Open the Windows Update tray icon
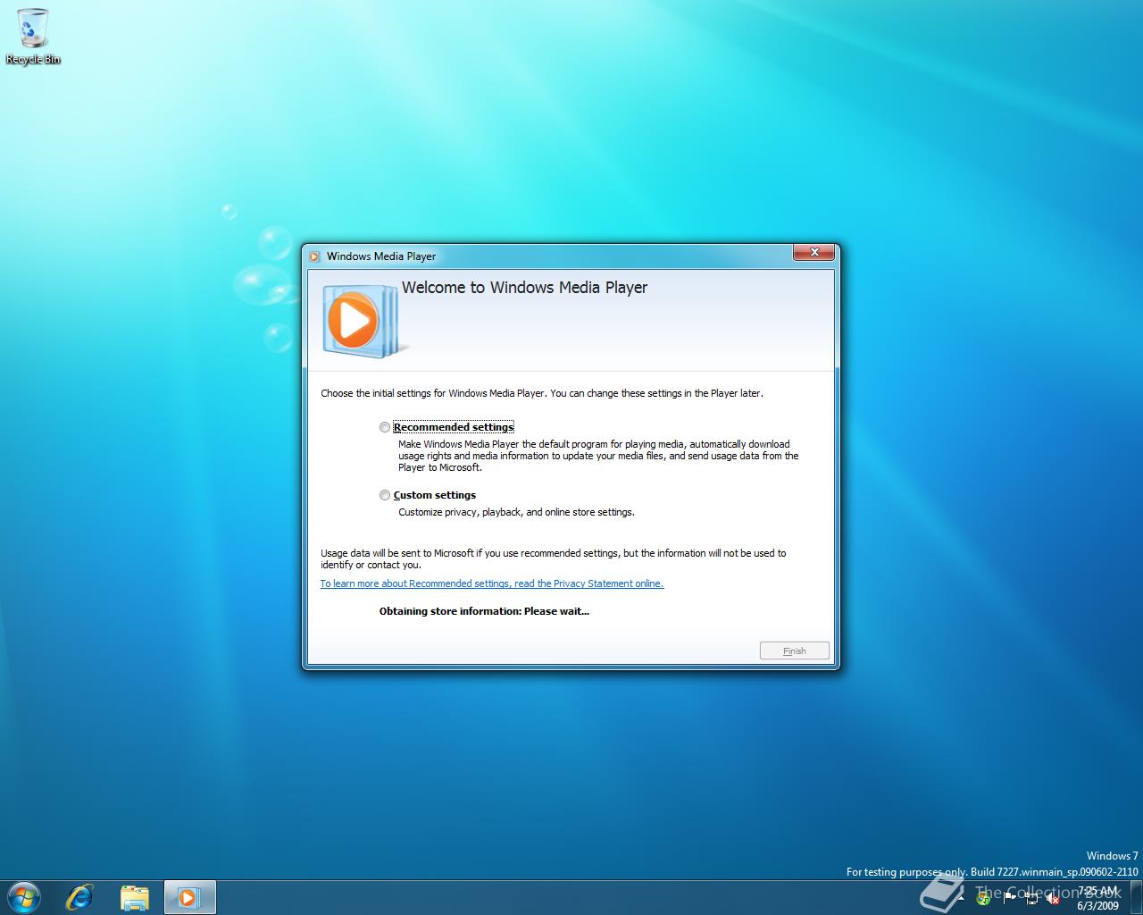The image size is (1143, 915). click(x=984, y=899)
